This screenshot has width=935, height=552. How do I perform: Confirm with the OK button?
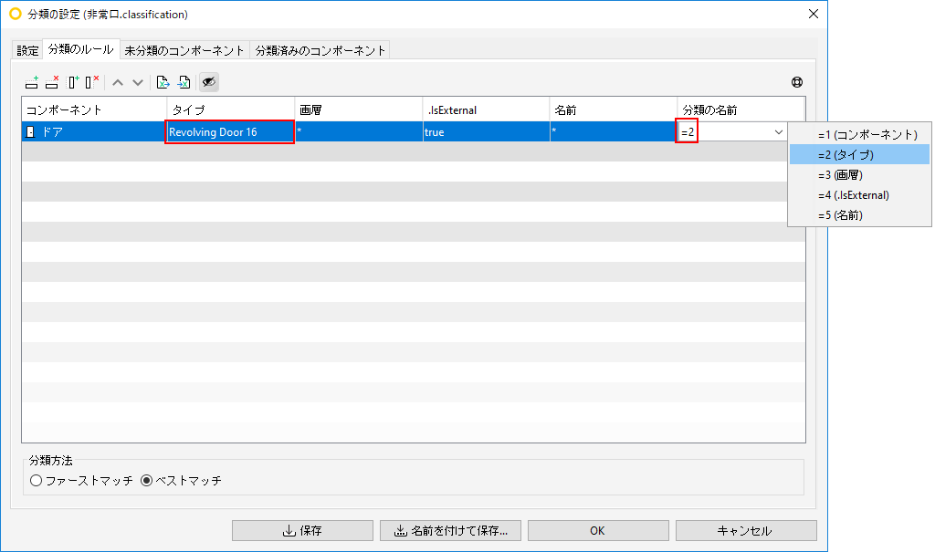(x=598, y=530)
